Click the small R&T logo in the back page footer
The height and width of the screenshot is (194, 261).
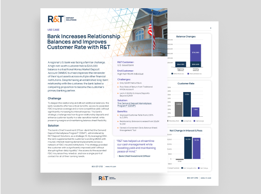click(x=107, y=178)
